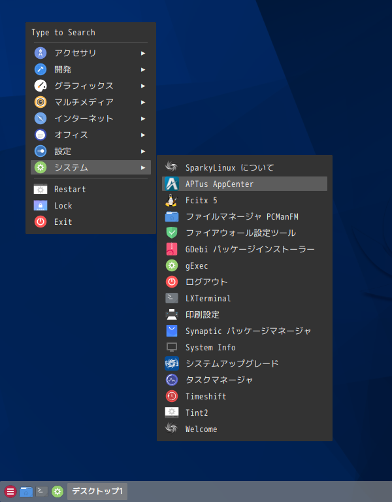Click the インターネット compass icon
Screen dimensions: 392x502
(x=41, y=118)
